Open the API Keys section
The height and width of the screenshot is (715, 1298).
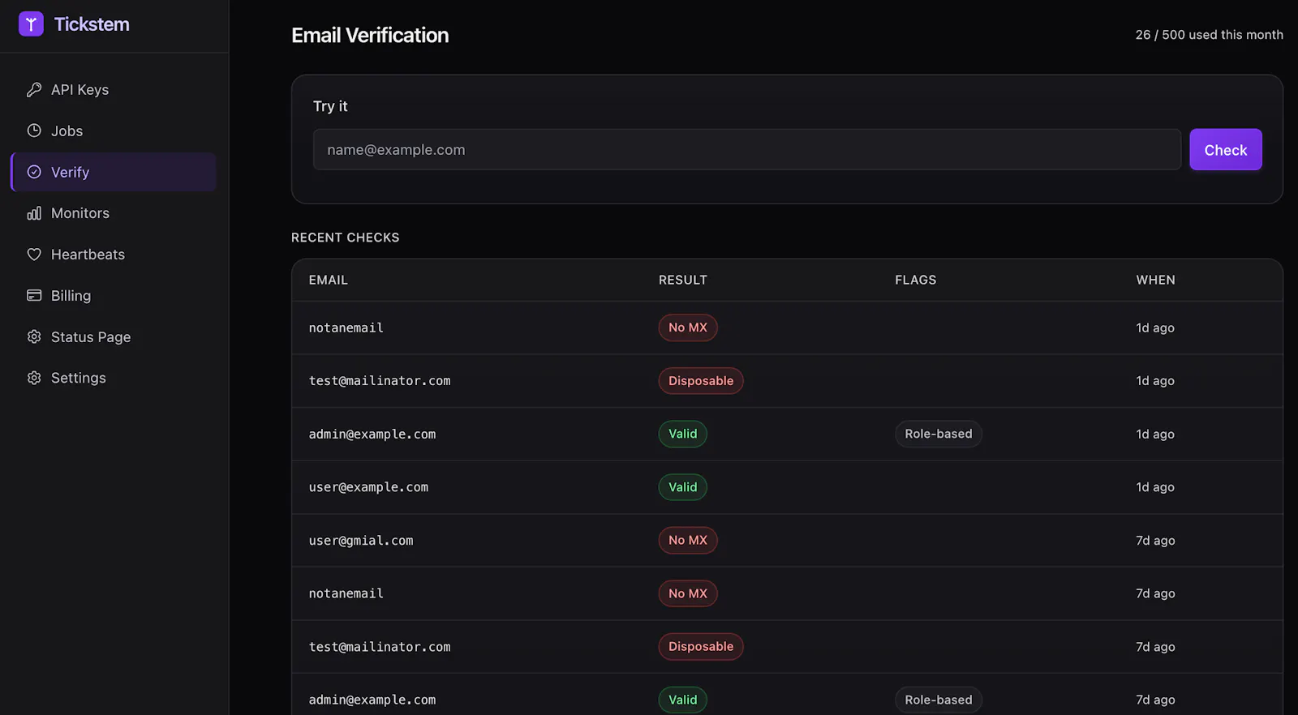coord(114,89)
